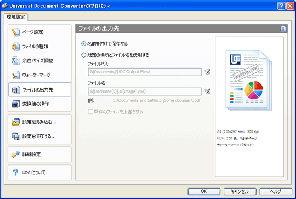Viewport: 296px width, 199px height.
Task: Open the ページ設定 page settings section
Action: pos(39,32)
